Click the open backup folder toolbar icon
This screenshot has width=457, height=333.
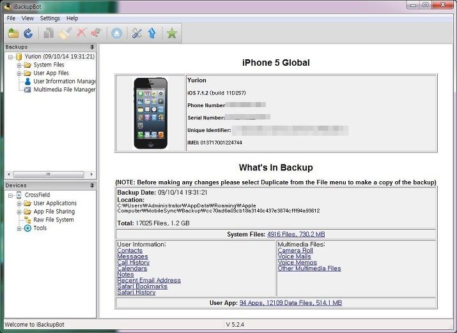click(13, 33)
